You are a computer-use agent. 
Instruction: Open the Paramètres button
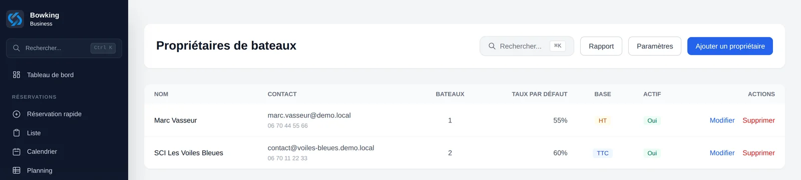click(x=655, y=46)
